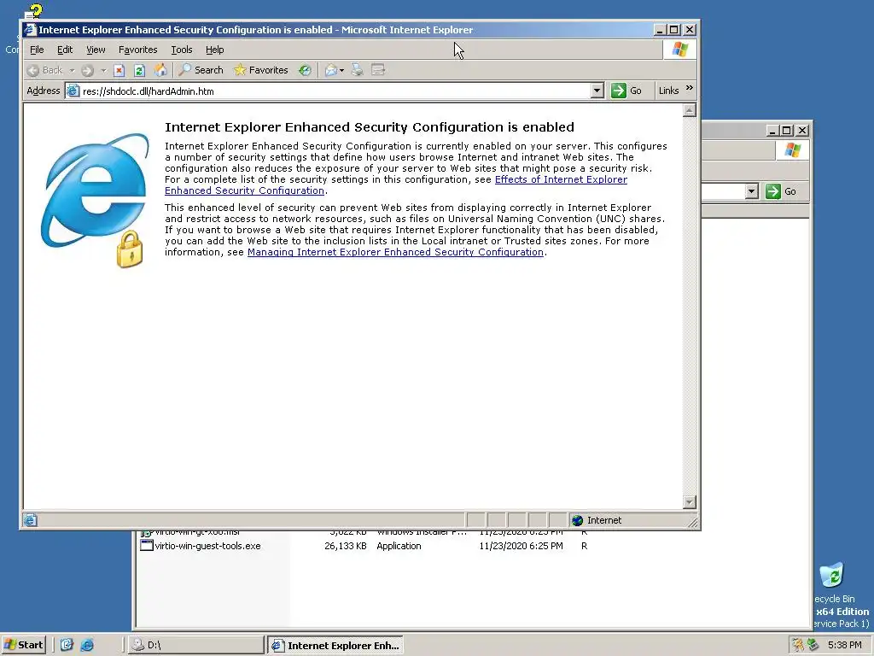Click the Stop loading icon
This screenshot has height=656, width=874.
tap(119, 70)
